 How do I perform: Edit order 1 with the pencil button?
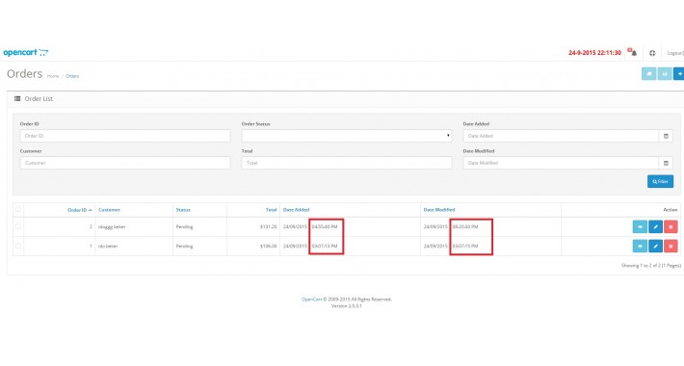coord(656,246)
